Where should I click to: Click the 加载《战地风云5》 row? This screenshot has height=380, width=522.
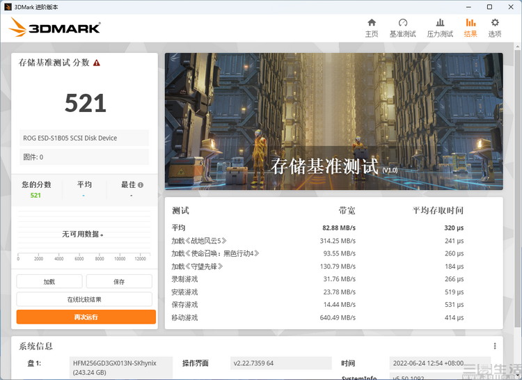pos(317,241)
